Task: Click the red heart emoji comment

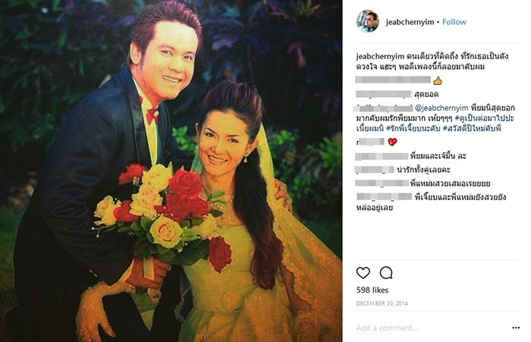Action: point(392,142)
